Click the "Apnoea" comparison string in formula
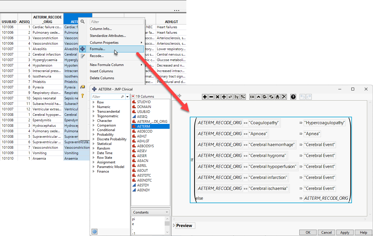373x236 pixels. click(x=259, y=134)
